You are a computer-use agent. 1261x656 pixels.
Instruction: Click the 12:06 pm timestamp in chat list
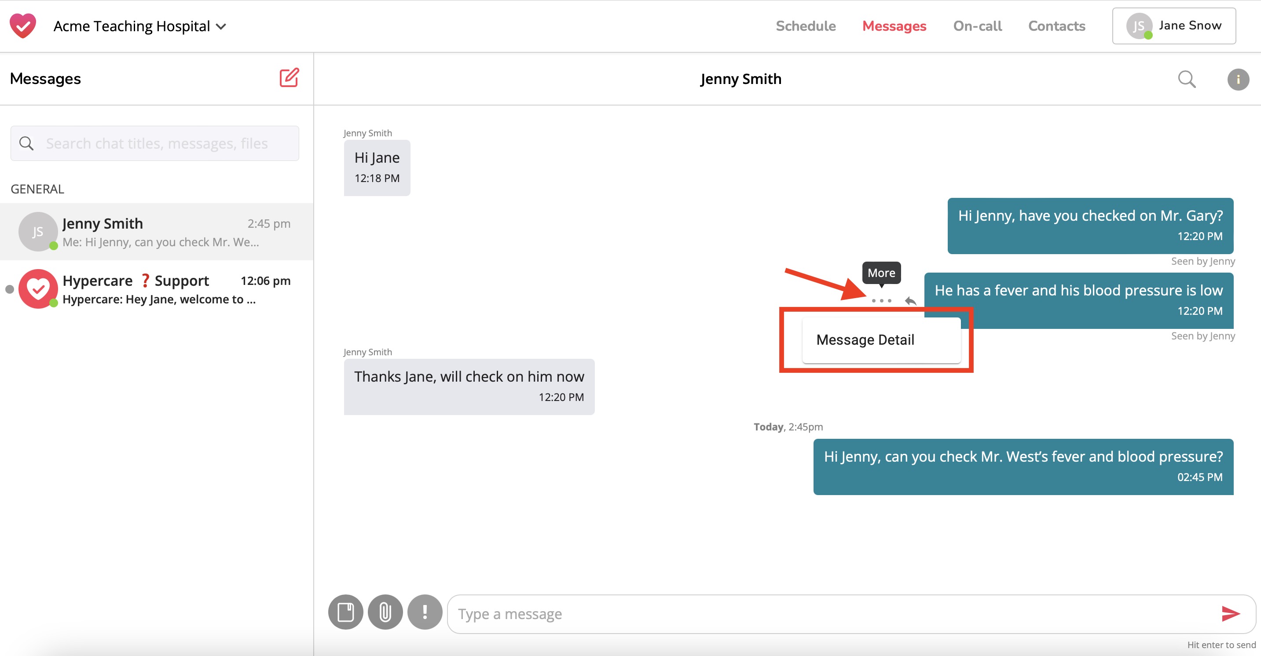click(x=265, y=281)
